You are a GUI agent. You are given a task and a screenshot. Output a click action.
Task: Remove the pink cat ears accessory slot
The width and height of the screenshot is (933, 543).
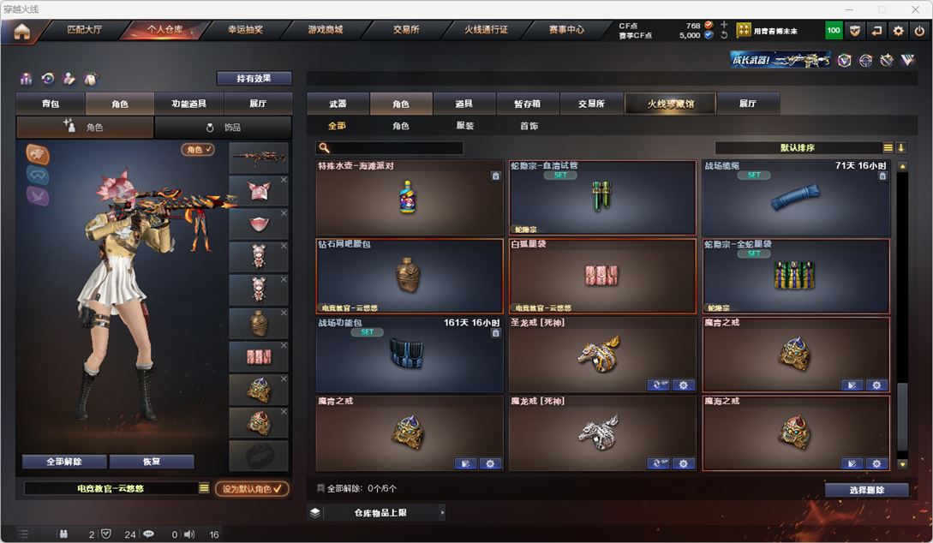pyautogui.click(x=284, y=180)
